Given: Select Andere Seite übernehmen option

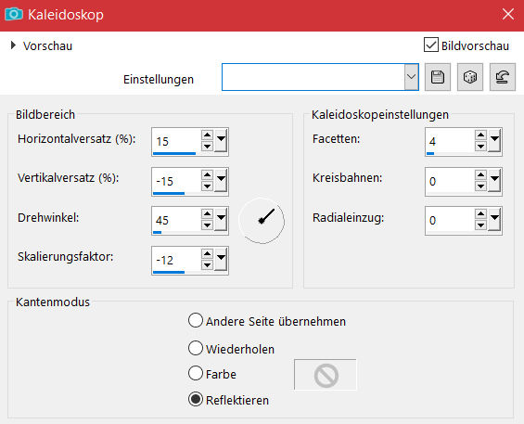Looking at the screenshot, I should [x=196, y=320].
